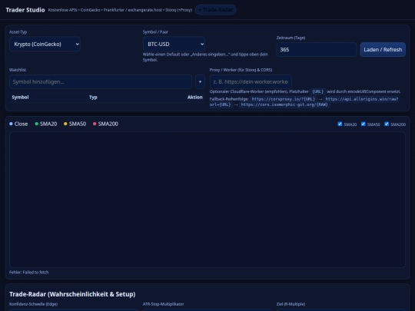415x311 pixels.
Task: Open the Asset-Typ dropdown Krypto (CoinGecko)
Action: (45, 44)
